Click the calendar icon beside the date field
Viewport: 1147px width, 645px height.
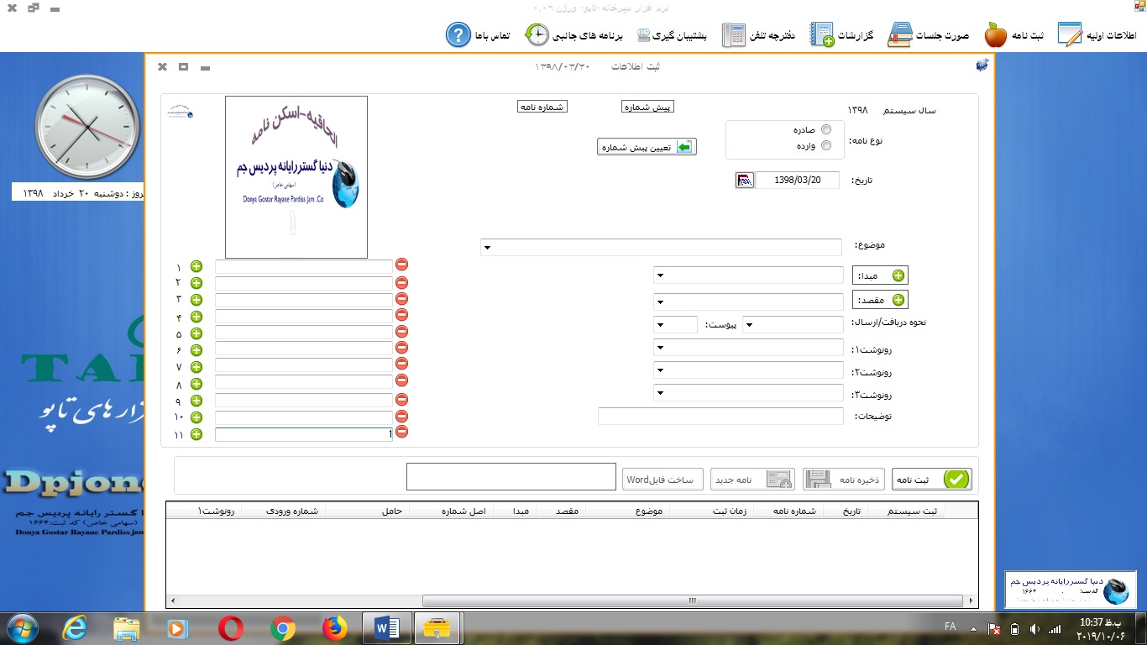tap(744, 181)
